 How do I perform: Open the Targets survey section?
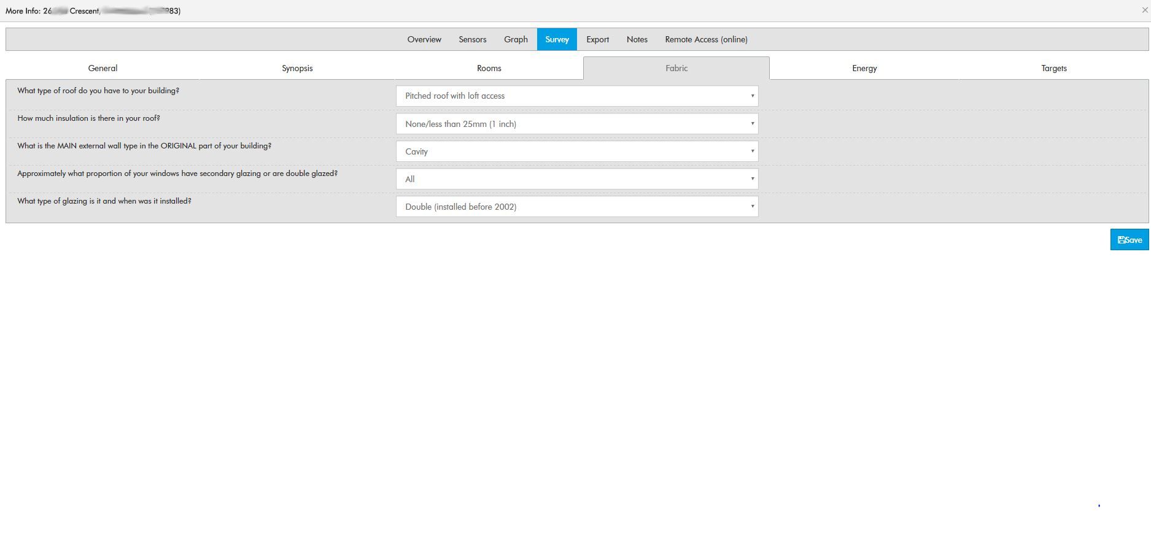coord(1053,68)
